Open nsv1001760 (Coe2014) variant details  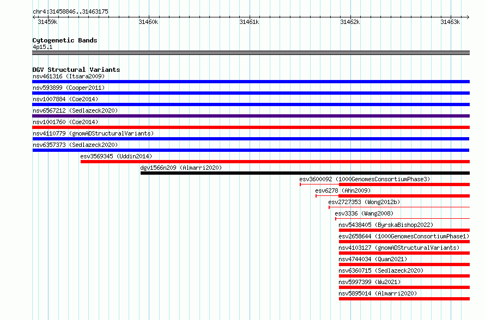[x=65, y=122]
